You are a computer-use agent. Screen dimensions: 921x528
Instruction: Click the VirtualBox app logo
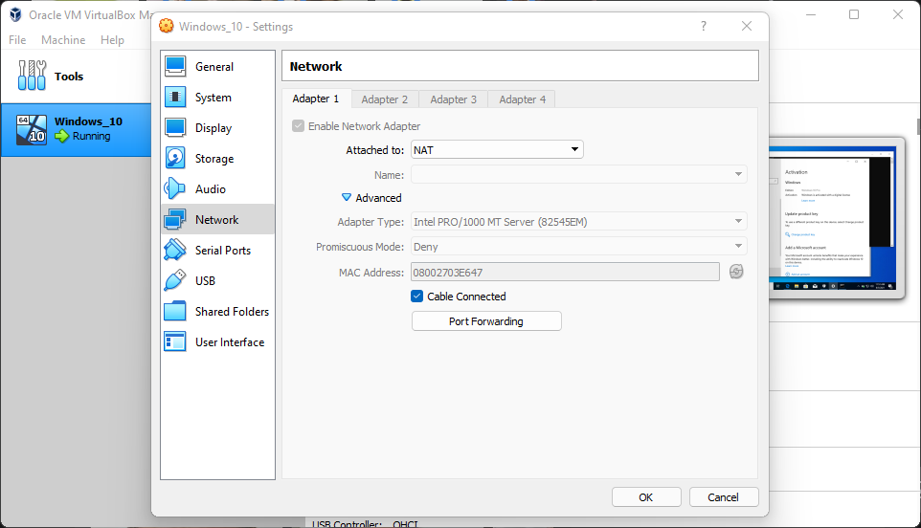pos(15,14)
